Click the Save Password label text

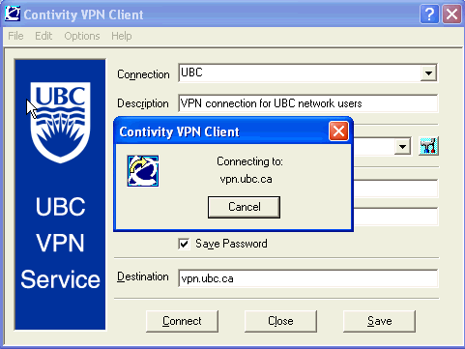coord(231,244)
